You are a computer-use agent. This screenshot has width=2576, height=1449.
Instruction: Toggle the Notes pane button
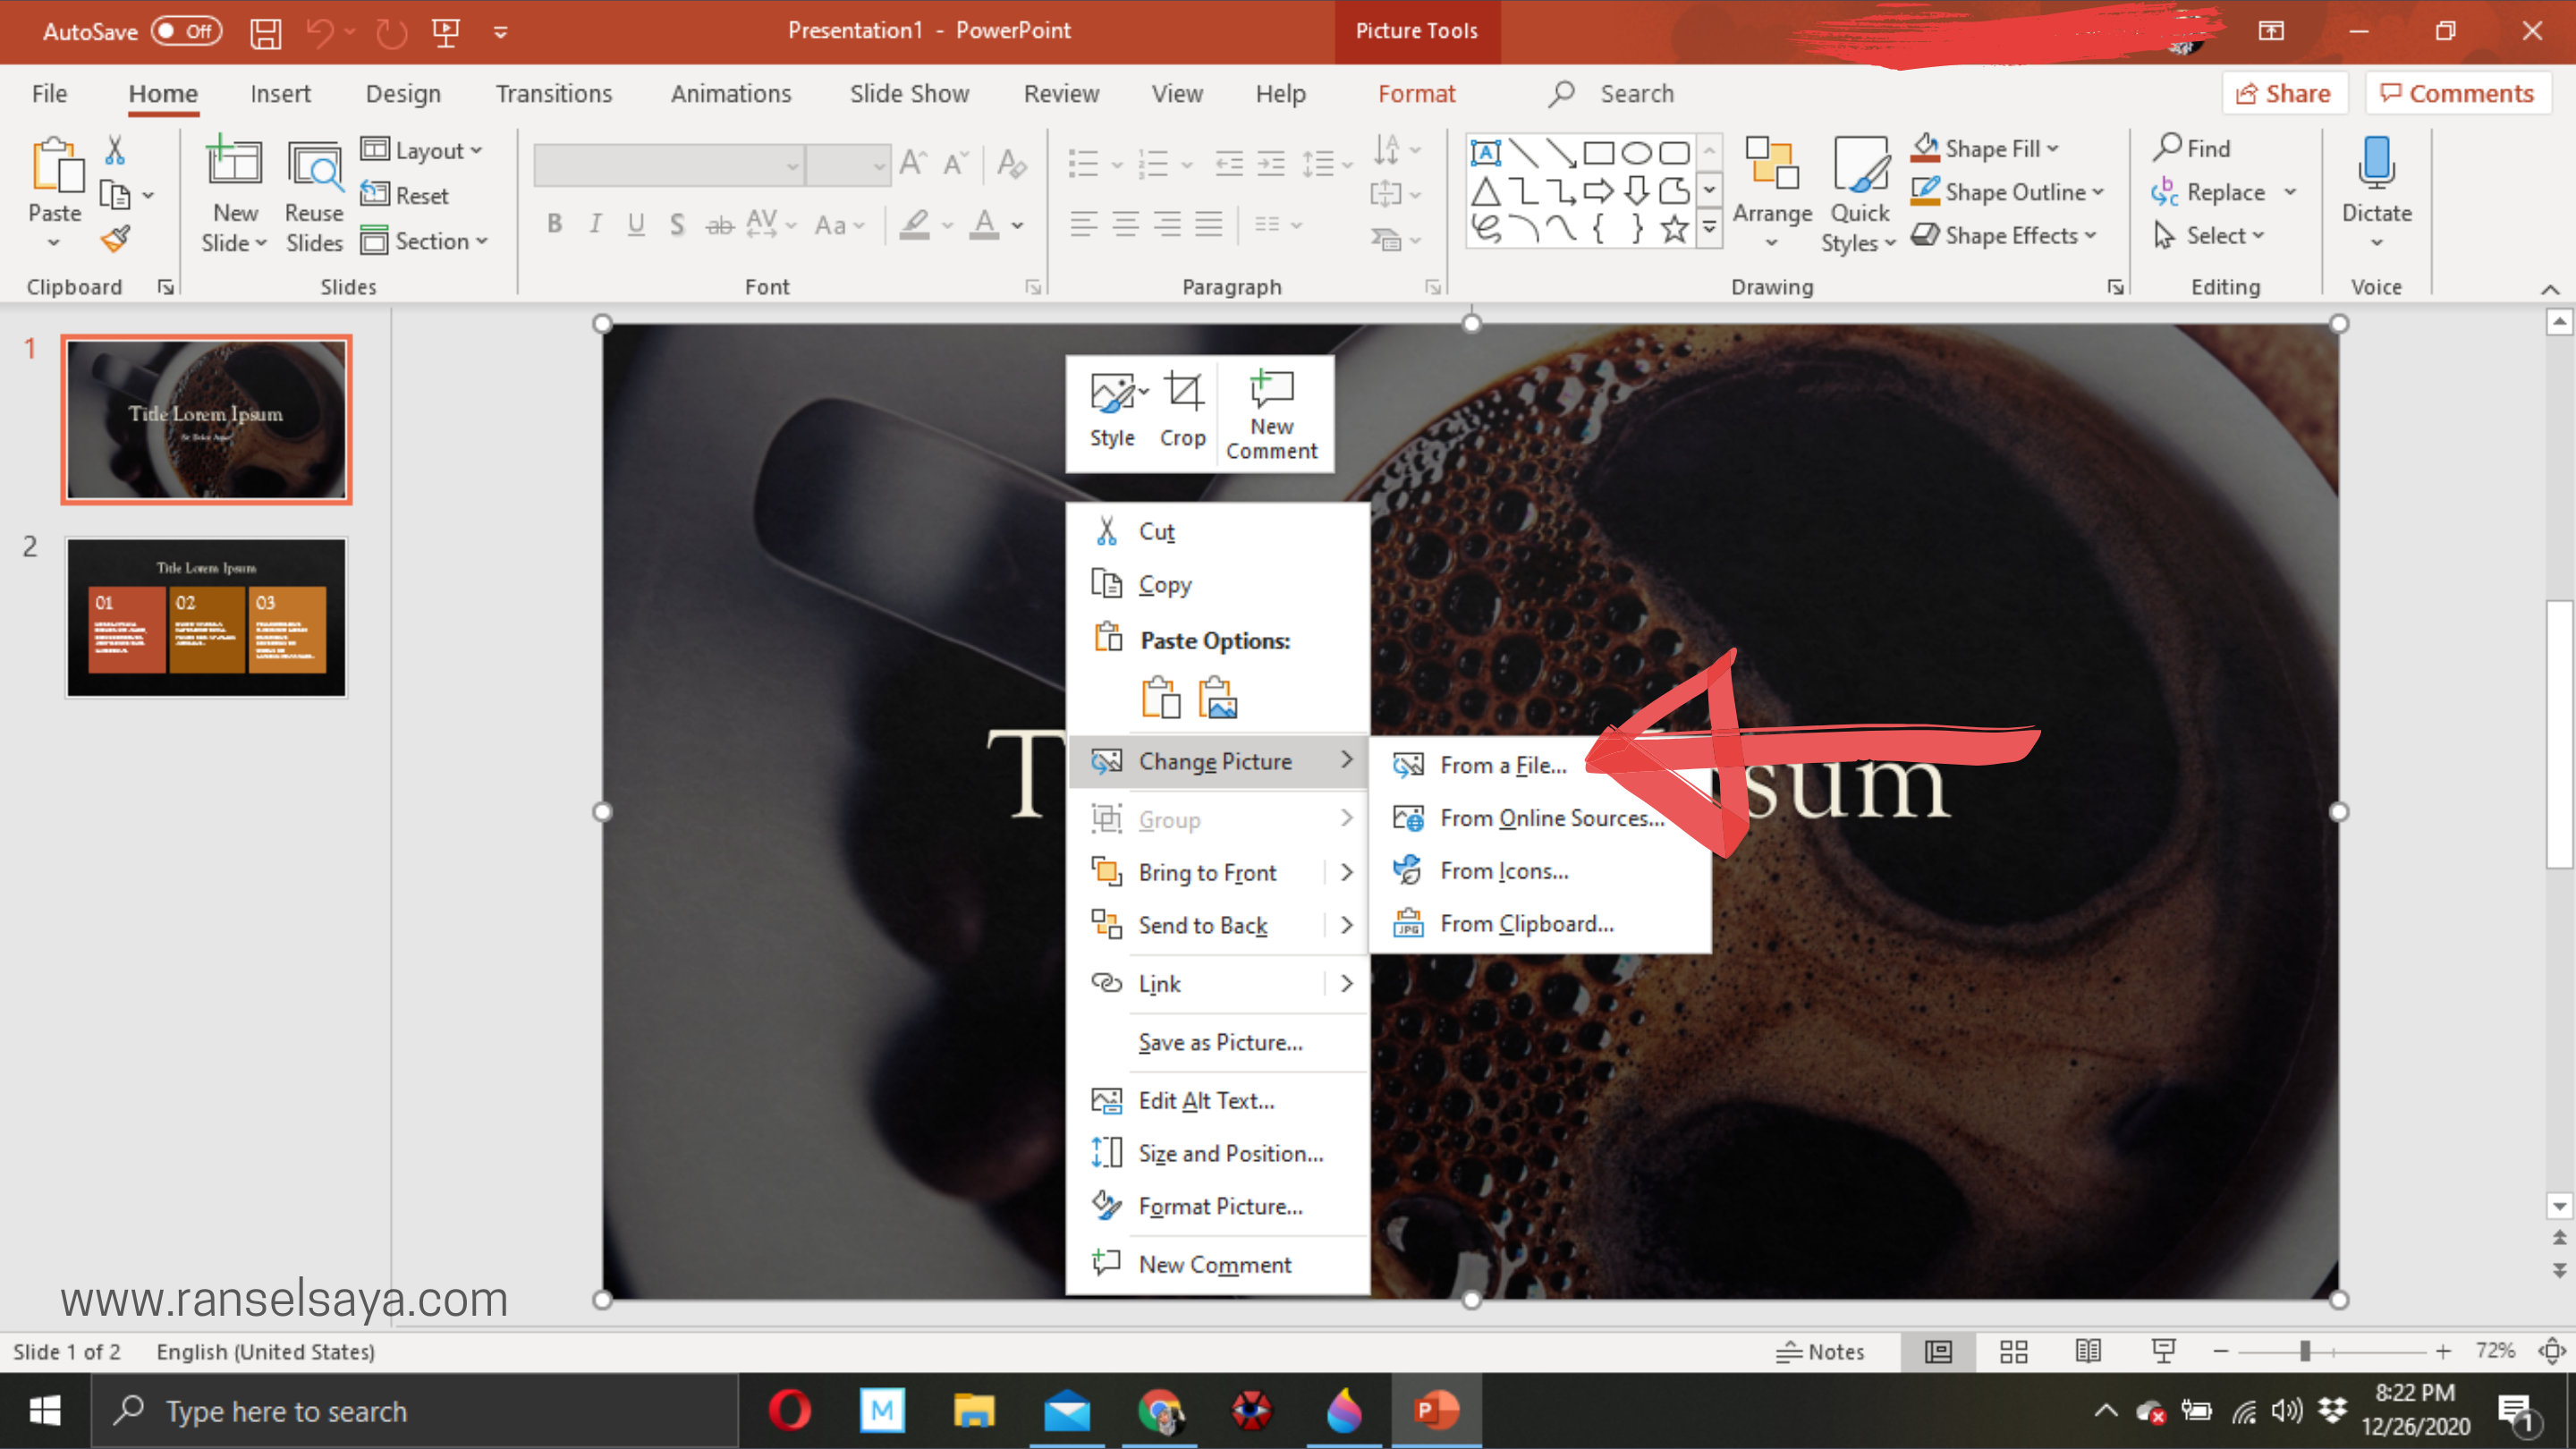click(1821, 1352)
